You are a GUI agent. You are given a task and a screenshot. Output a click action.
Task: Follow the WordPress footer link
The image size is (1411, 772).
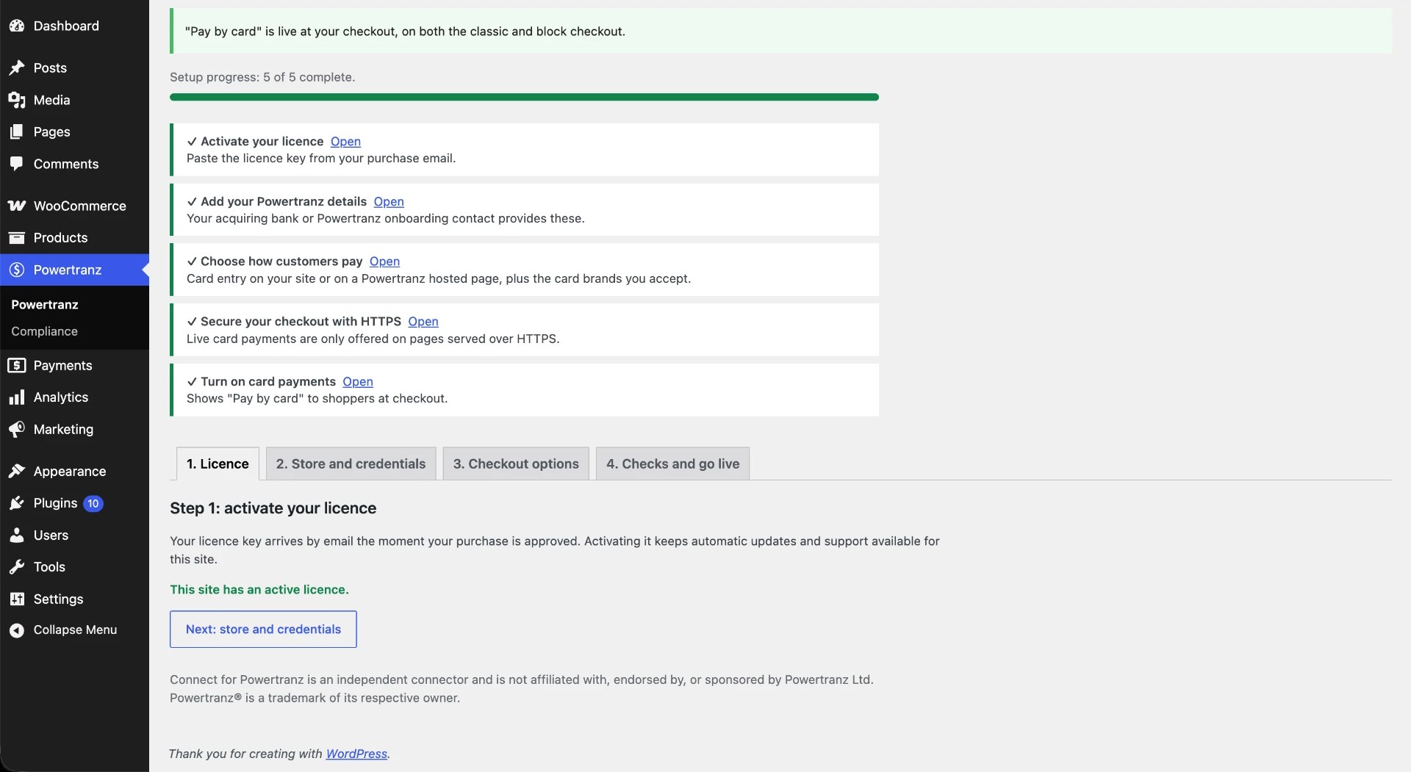(x=356, y=754)
